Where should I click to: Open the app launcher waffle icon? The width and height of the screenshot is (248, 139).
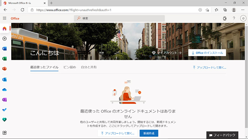(x=4, y=18)
